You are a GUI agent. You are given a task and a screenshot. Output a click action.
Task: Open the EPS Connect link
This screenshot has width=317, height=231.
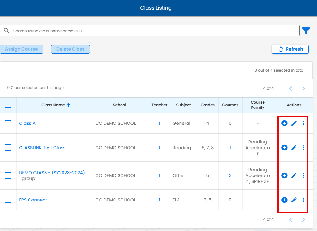(33, 200)
